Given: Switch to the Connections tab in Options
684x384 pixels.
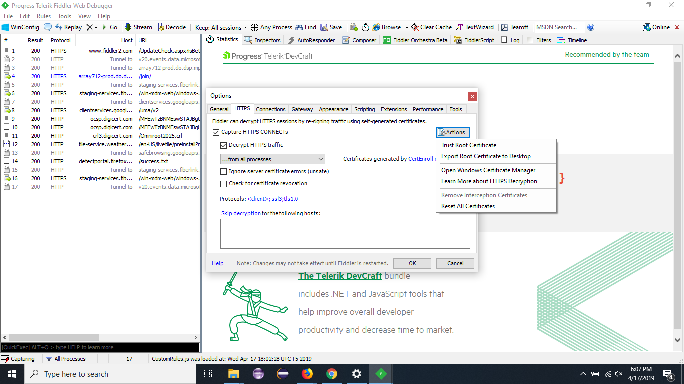Looking at the screenshot, I should coord(271,109).
